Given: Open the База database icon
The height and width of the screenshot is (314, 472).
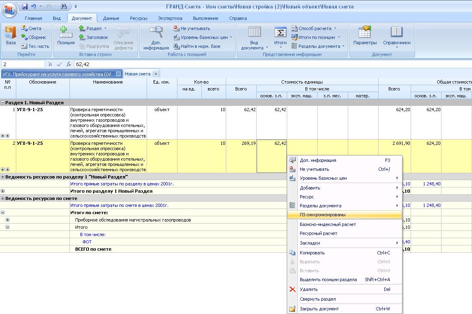Looking at the screenshot, I should [11, 35].
